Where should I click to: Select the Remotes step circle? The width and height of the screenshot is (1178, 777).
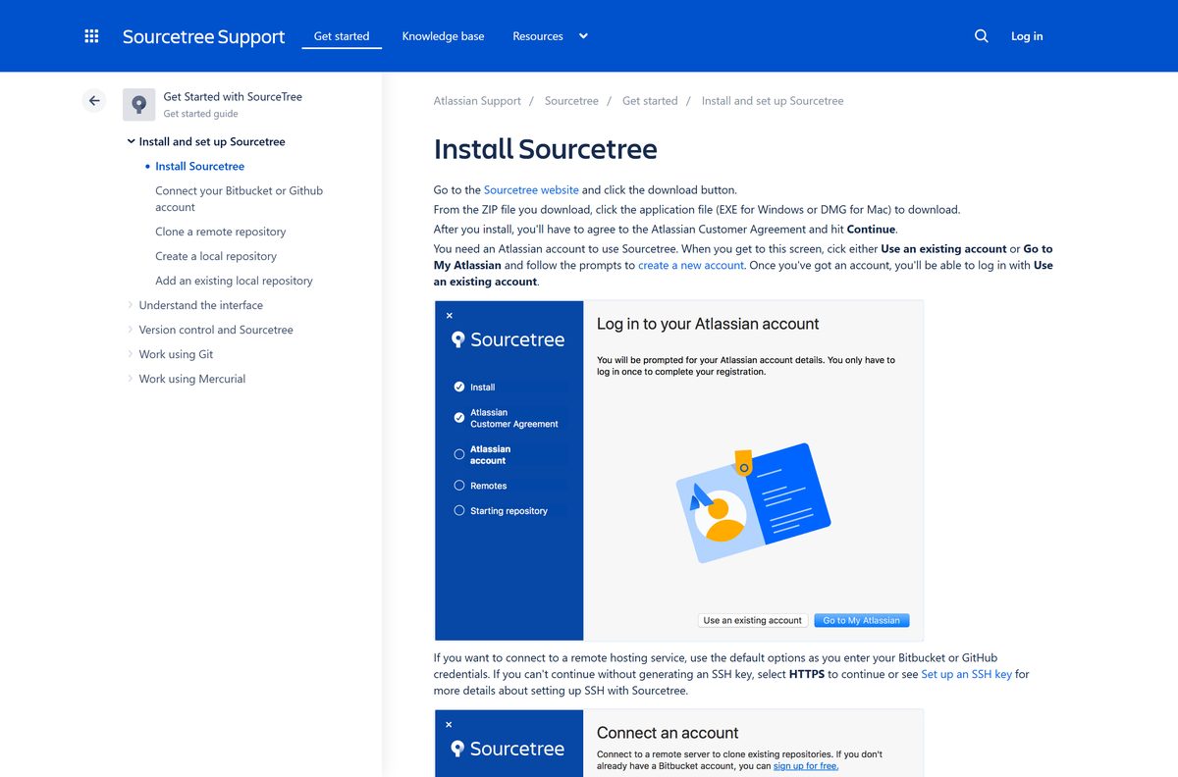[458, 486]
